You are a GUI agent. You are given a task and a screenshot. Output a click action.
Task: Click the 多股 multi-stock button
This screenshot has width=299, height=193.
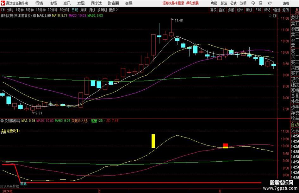coord(231,10)
